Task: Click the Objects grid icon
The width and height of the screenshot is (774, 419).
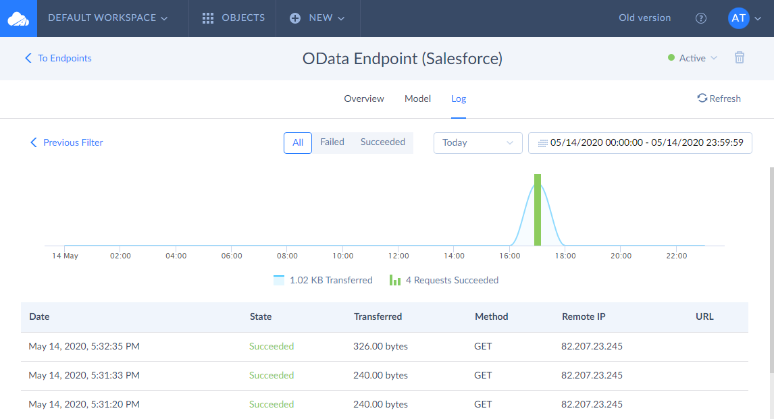Action: coord(208,18)
